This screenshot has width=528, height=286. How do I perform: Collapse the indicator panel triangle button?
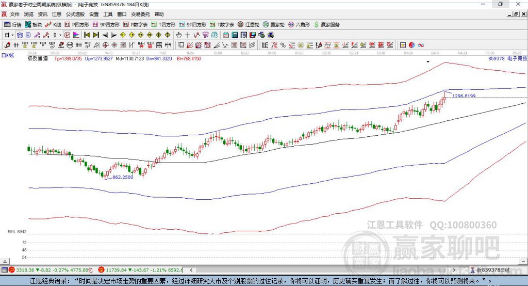[5, 261]
